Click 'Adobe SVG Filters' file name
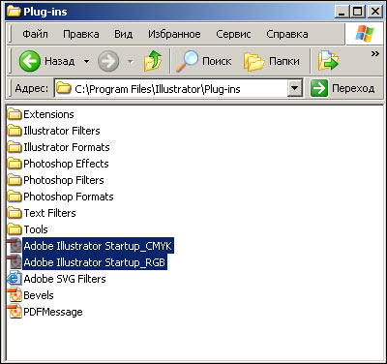The height and width of the screenshot is (364, 387). [x=65, y=279]
